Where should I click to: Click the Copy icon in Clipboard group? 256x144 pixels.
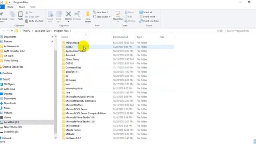tap(12, 14)
